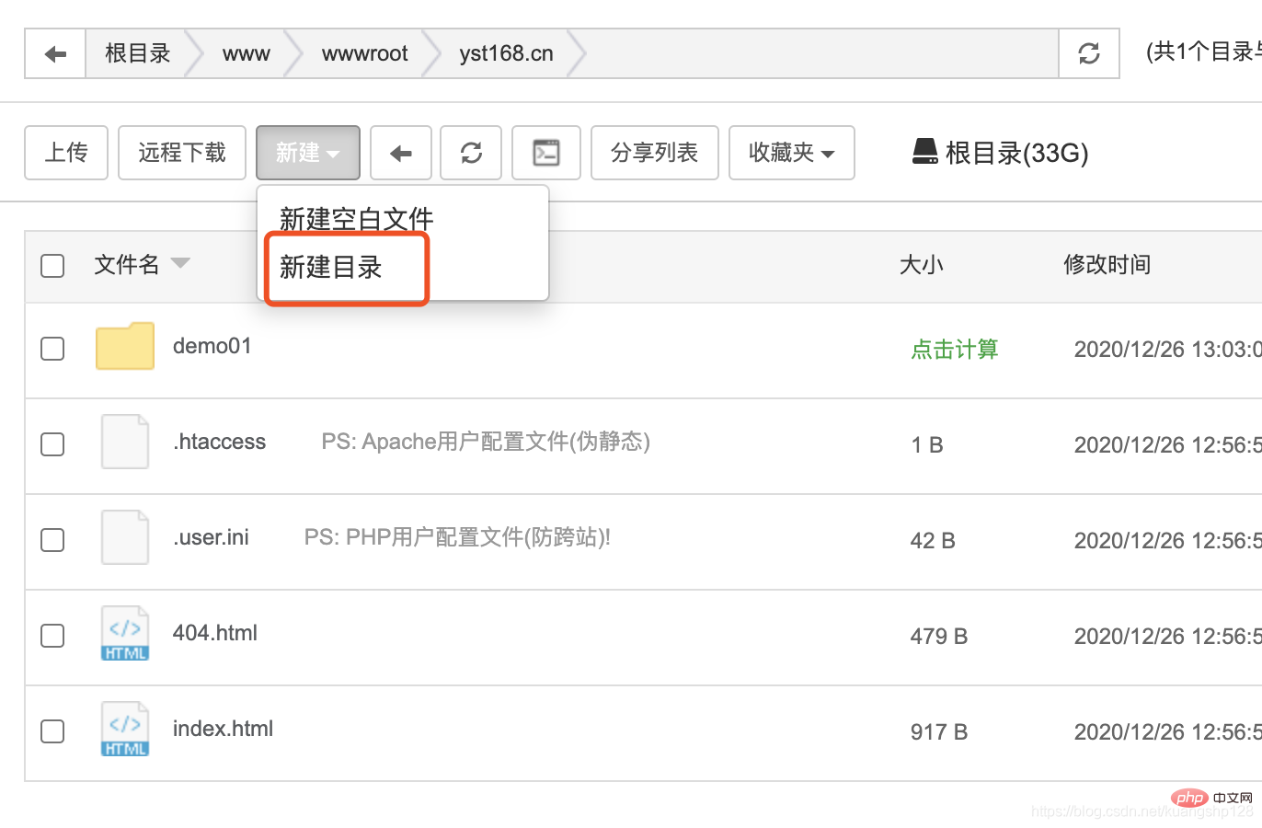
Task: Click yst168.cn in the breadcrumb
Action: (x=507, y=54)
